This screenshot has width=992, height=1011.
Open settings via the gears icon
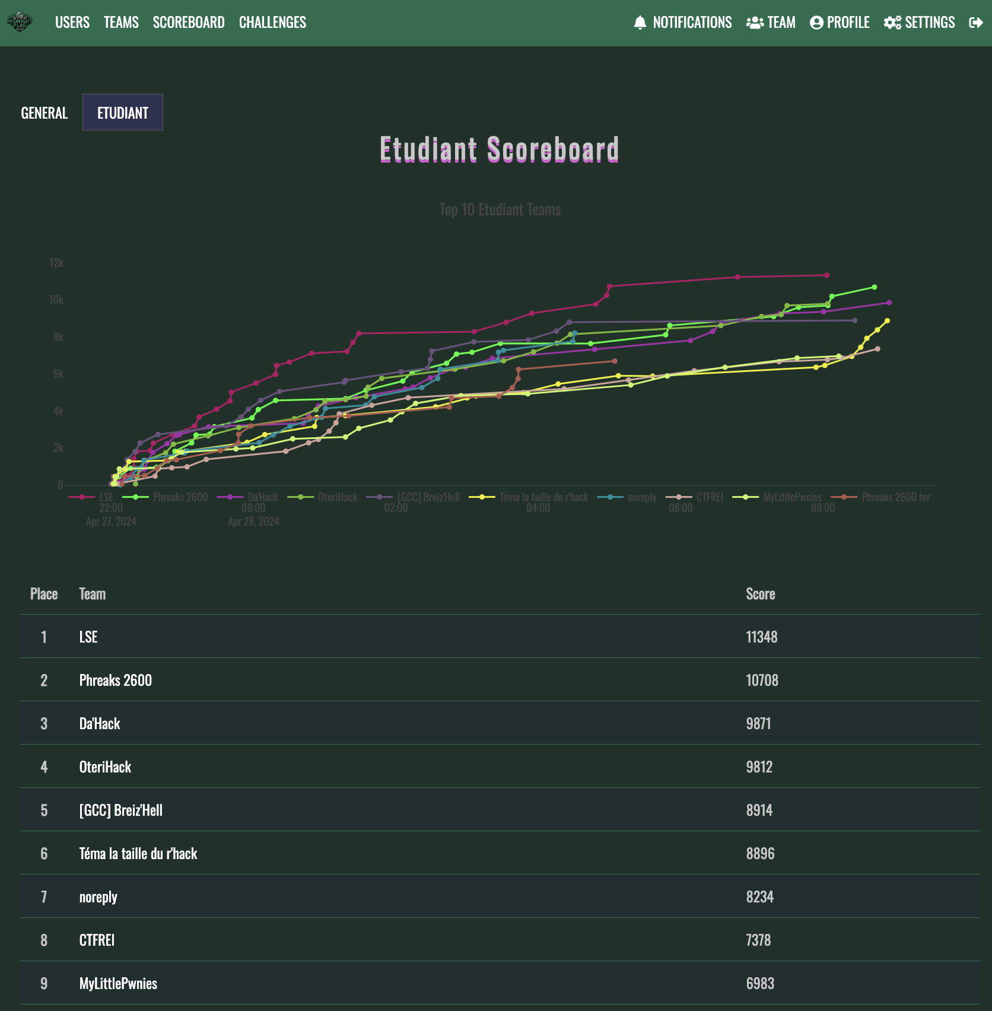point(892,23)
